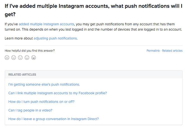Open "Can I tag people in a video?"
This screenshot has height=134, width=195.
click(30, 110)
